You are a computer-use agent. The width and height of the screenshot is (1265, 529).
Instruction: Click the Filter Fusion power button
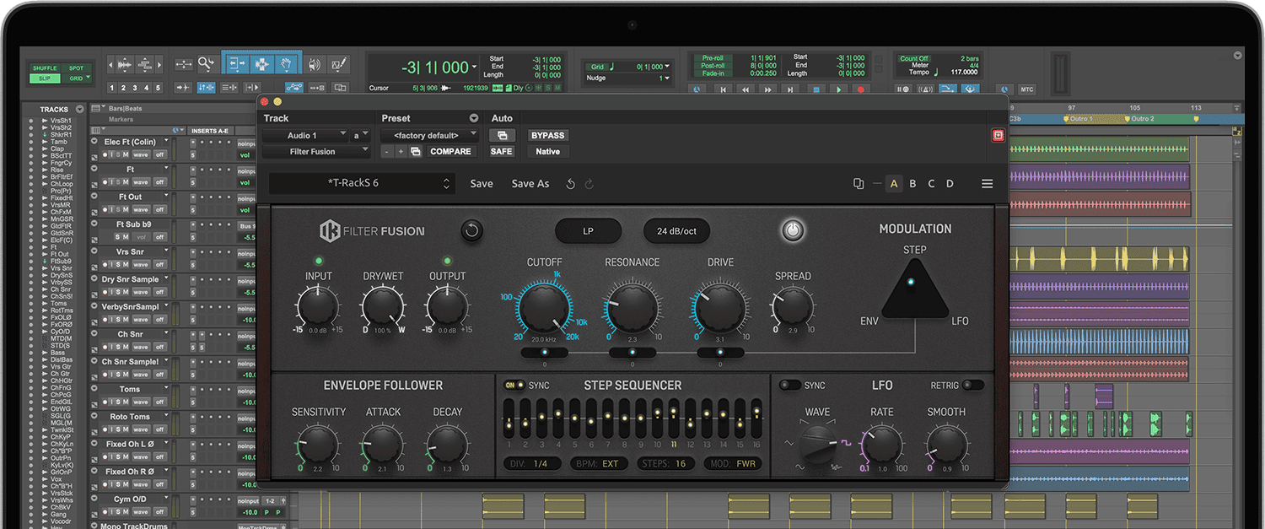[791, 230]
